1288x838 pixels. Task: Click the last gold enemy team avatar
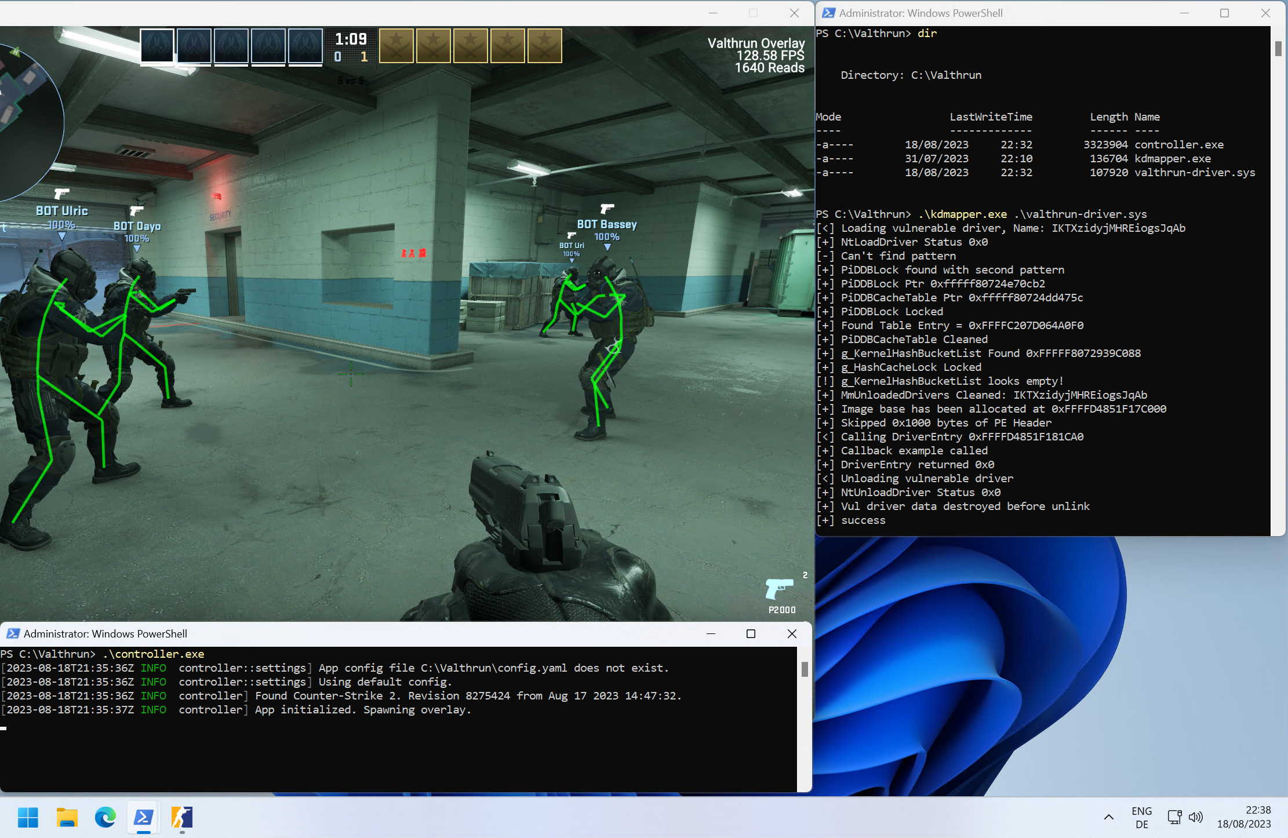point(544,45)
